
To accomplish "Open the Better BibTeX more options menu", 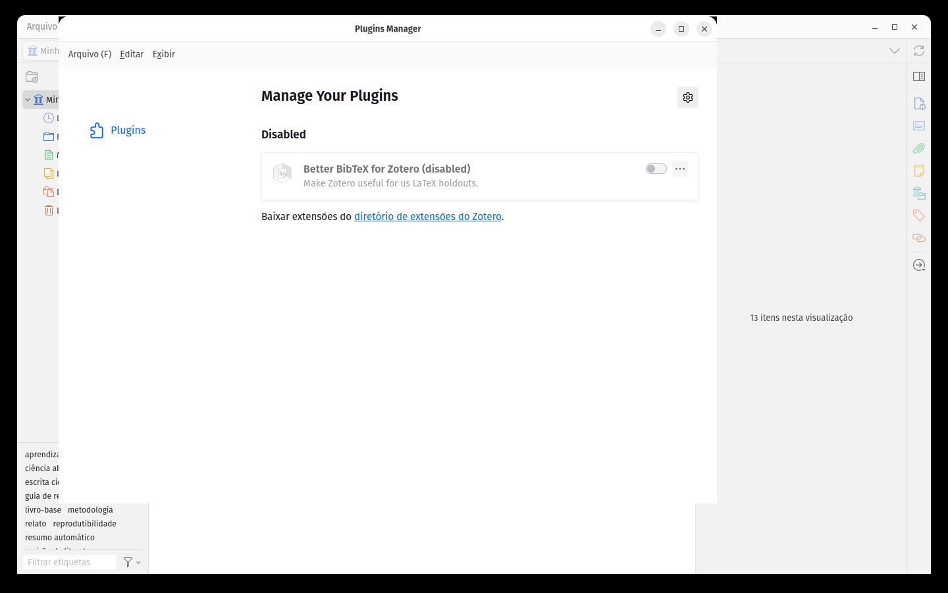I will 680,169.
